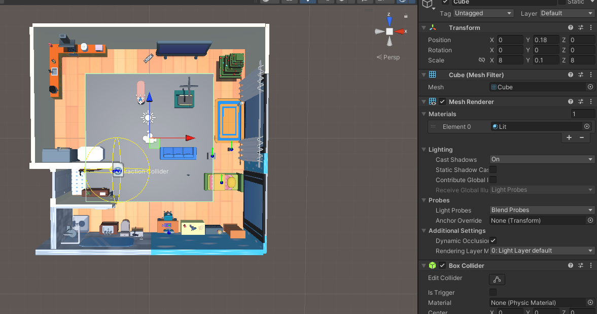
Task: Open Mesh Renderer help reference
Action: (570, 101)
